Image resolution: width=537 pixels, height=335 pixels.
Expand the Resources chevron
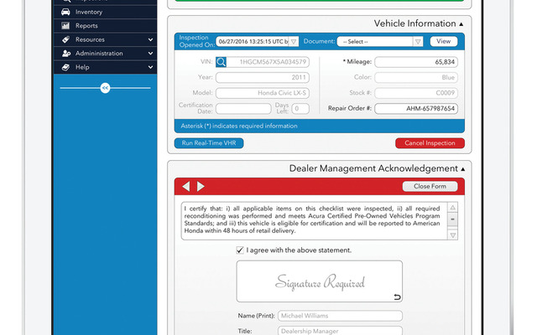point(150,39)
